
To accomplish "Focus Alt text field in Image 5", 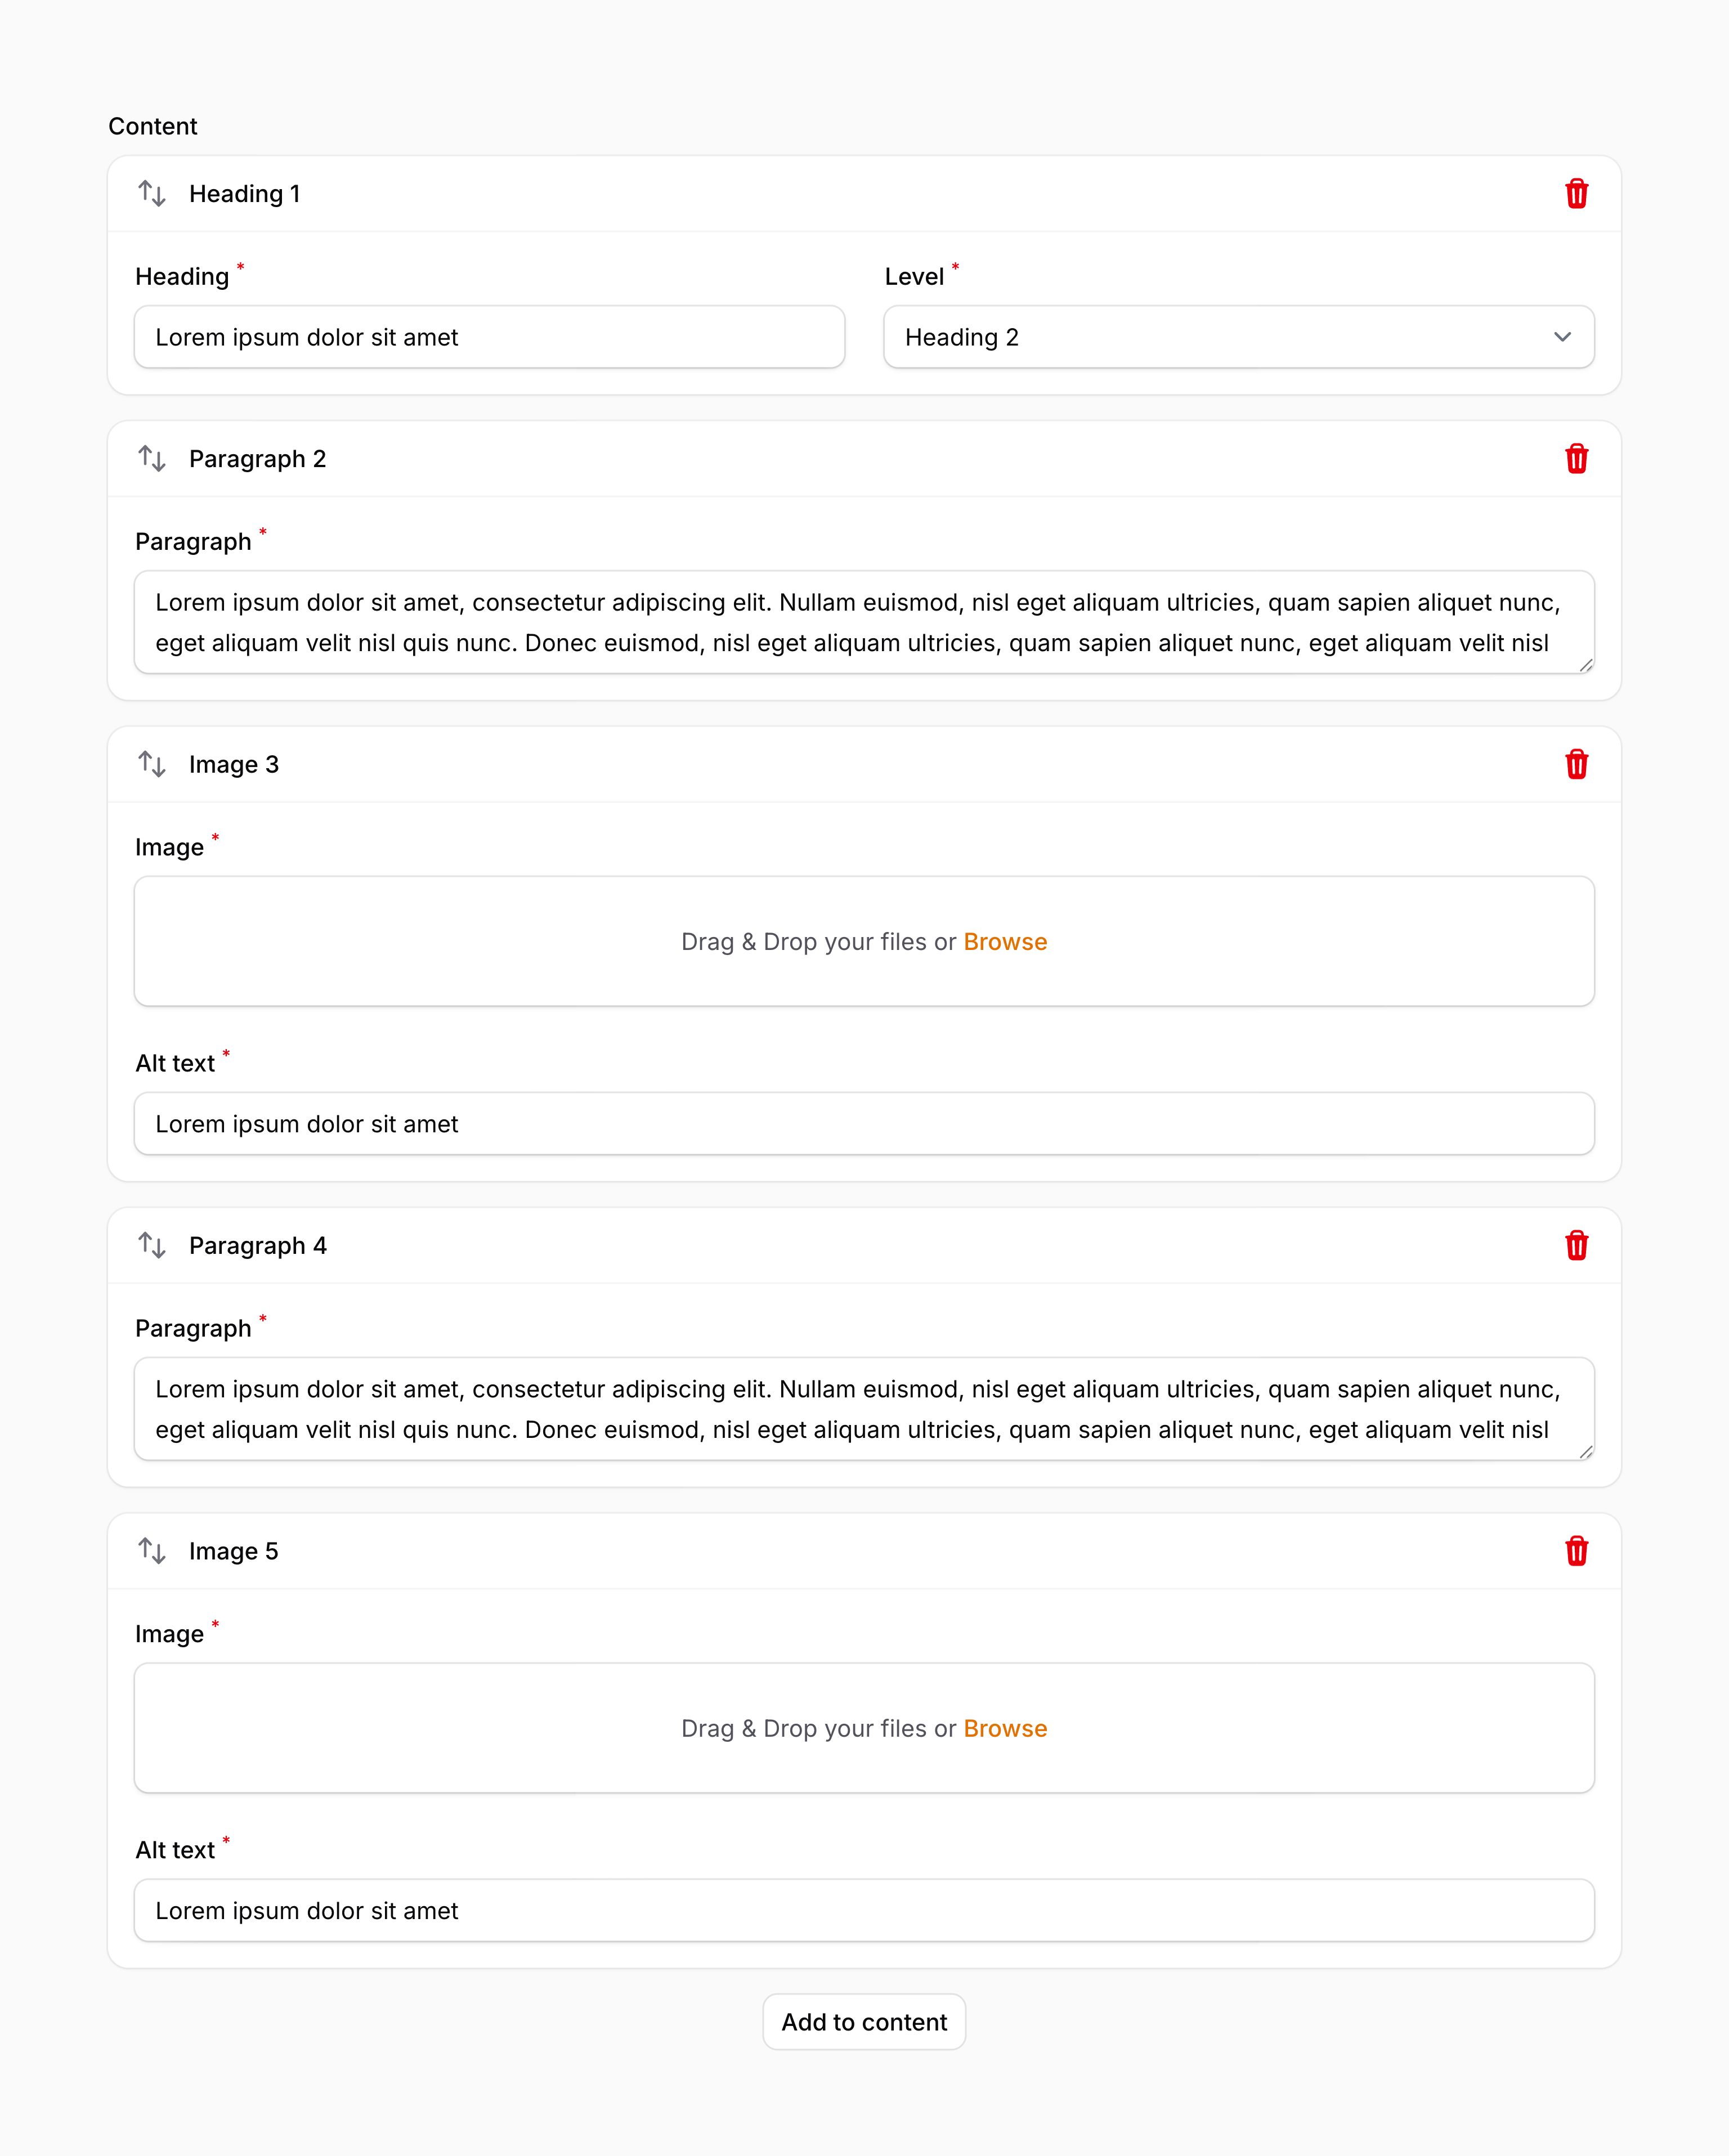I will [864, 1911].
